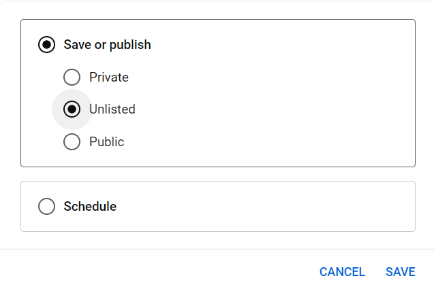Image resolution: width=434 pixels, height=291 pixels.
Task: Click blank space right of the Private label
Action: 271,77
